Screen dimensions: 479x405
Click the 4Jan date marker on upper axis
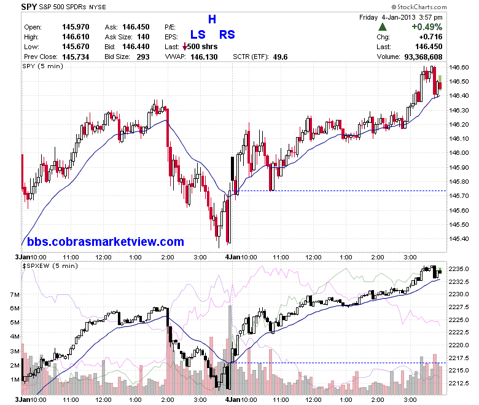[233, 257]
